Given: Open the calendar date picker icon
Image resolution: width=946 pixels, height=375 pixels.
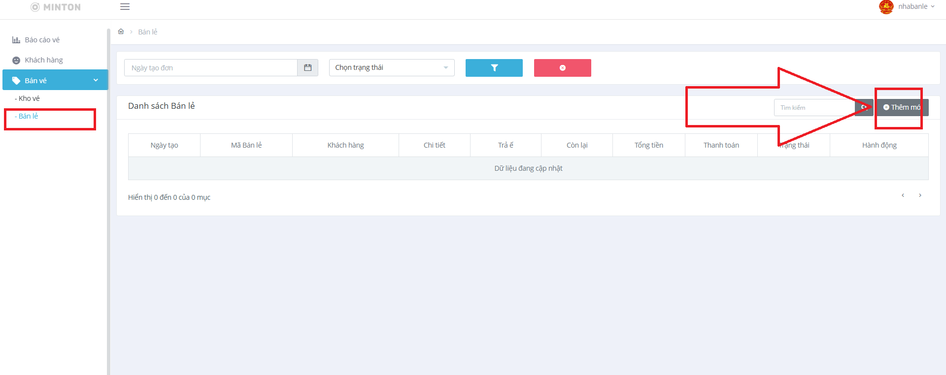Looking at the screenshot, I should [x=308, y=68].
